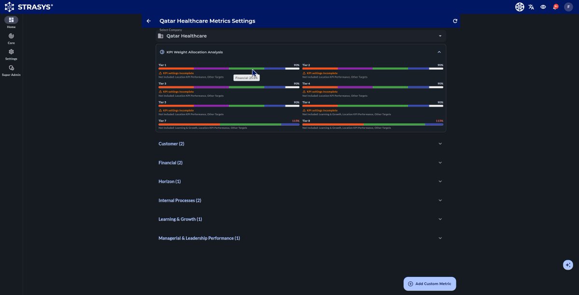Click the Tier 2 purple bar segment

pos(355,68)
